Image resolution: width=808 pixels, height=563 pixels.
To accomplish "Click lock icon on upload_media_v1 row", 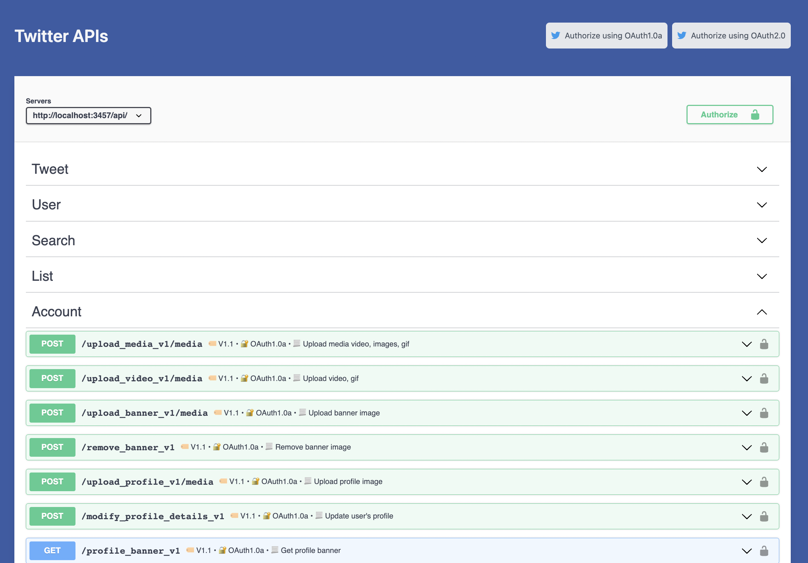I will click(764, 344).
